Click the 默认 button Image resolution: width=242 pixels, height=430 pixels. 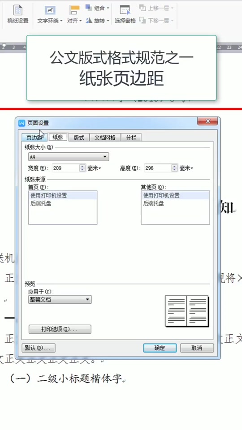click(39, 348)
